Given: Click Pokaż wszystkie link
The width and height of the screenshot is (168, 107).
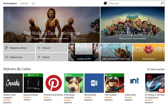Looking at the screenshot, I should click(x=157, y=69).
